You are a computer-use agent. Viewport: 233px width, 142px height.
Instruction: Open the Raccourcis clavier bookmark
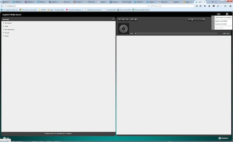(x=28, y=10)
